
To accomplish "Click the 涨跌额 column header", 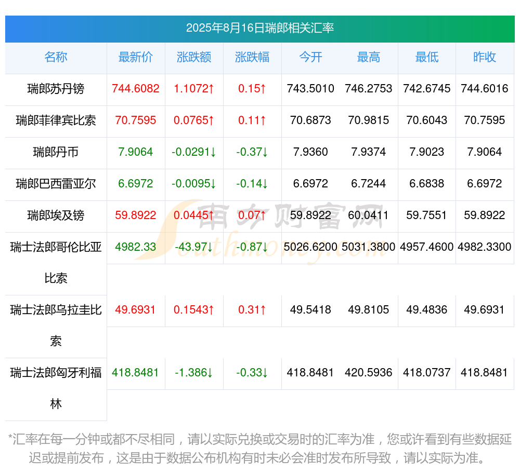I will click(194, 57).
